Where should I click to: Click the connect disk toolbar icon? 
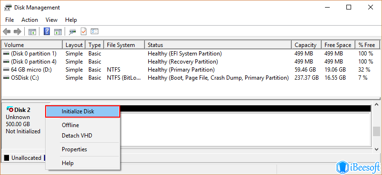click(x=72, y=32)
